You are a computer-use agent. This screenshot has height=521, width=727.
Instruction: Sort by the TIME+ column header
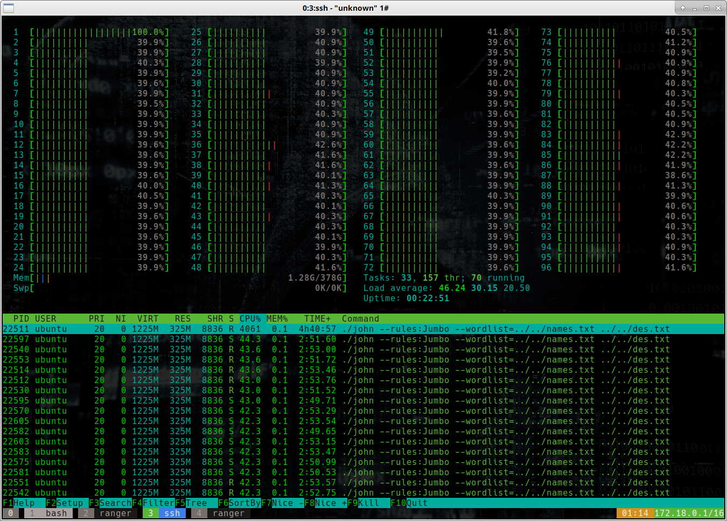(318, 319)
